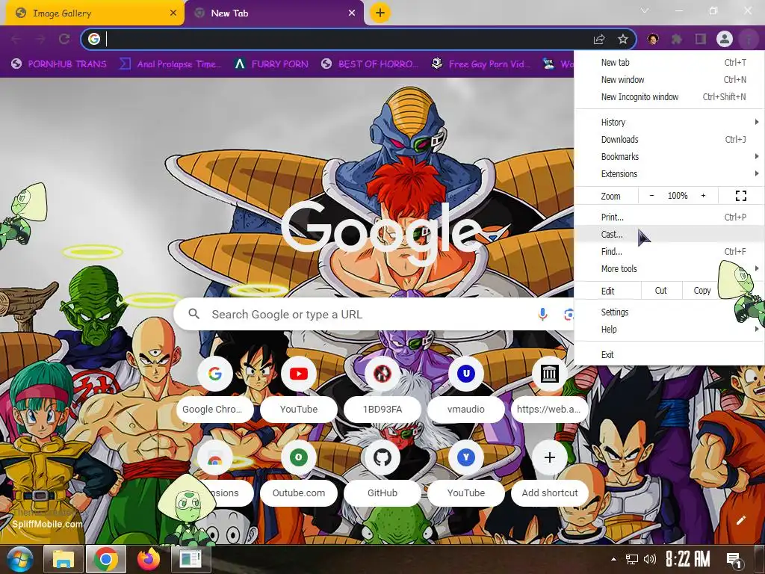Decrease zoom with minus button
The image size is (765, 574).
(651, 196)
